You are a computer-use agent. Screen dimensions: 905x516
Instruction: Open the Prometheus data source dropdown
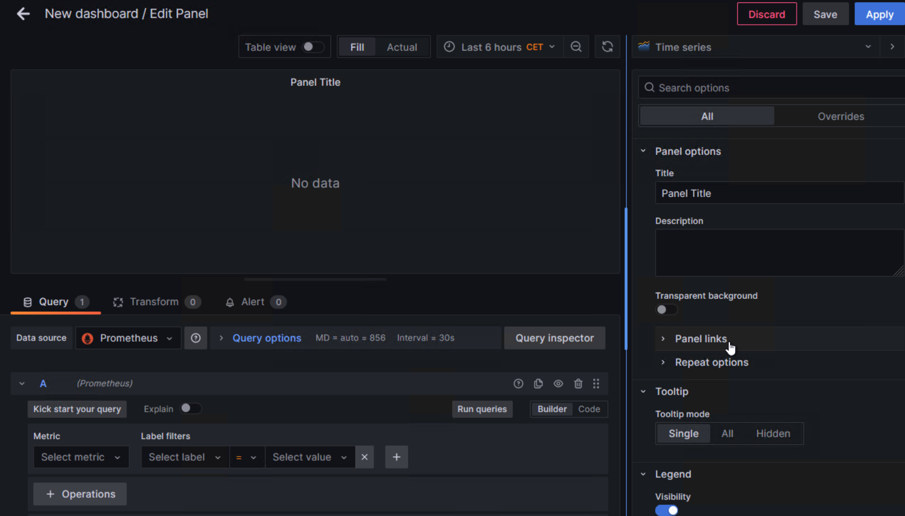[128, 338]
